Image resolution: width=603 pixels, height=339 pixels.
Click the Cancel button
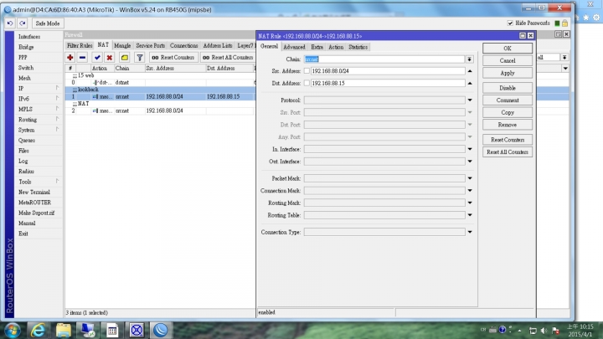click(508, 61)
